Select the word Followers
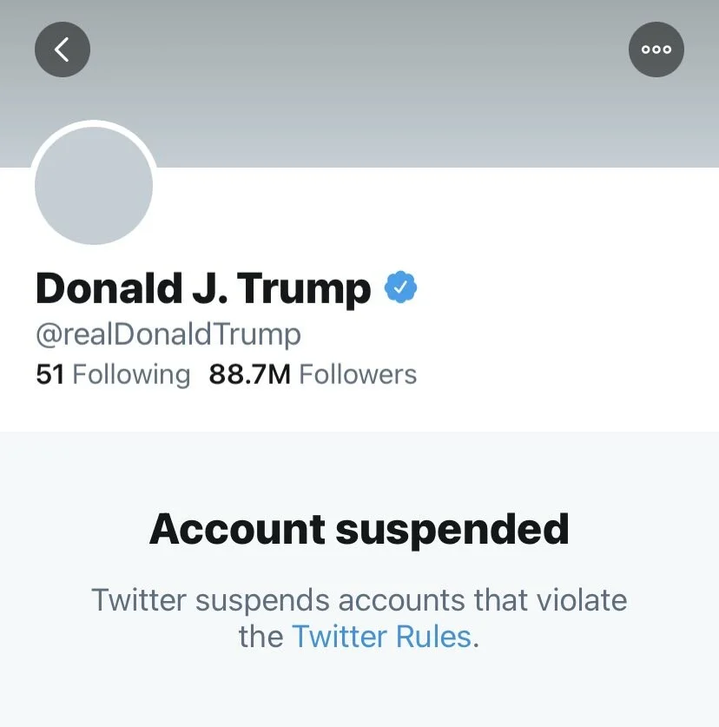Screen dimensions: 719x727 click(358, 374)
